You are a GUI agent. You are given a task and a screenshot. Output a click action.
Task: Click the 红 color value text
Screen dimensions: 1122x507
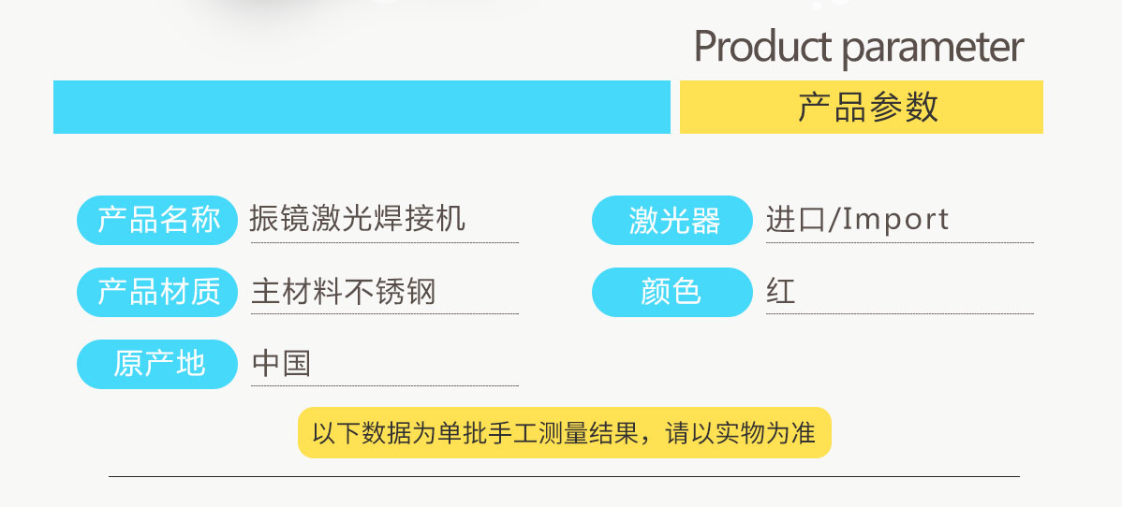pyautogui.click(x=780, y=292)
